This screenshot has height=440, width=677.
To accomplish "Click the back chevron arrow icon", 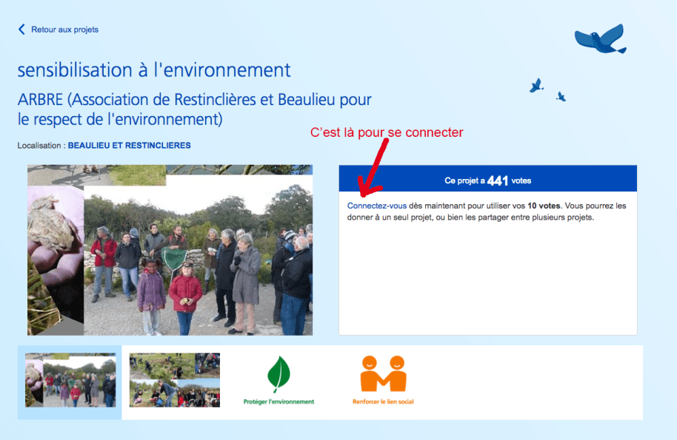I will [21, 30].
